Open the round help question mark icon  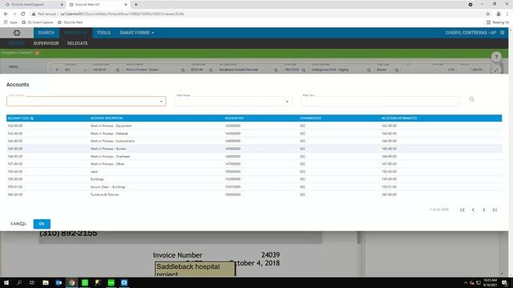[496, 57]
